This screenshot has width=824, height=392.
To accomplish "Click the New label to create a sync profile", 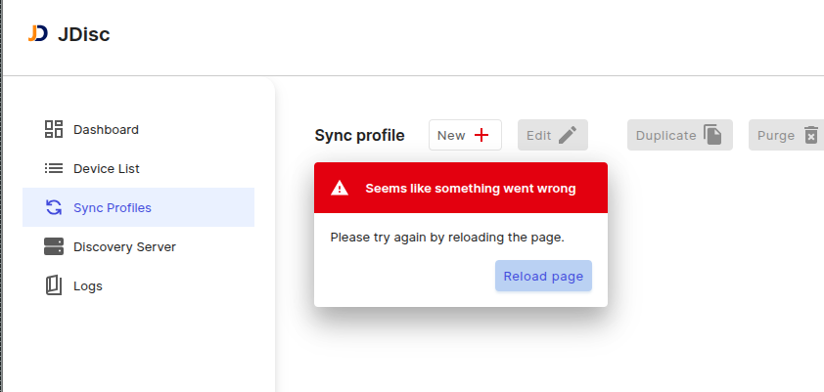I will (x=451, y=136).
